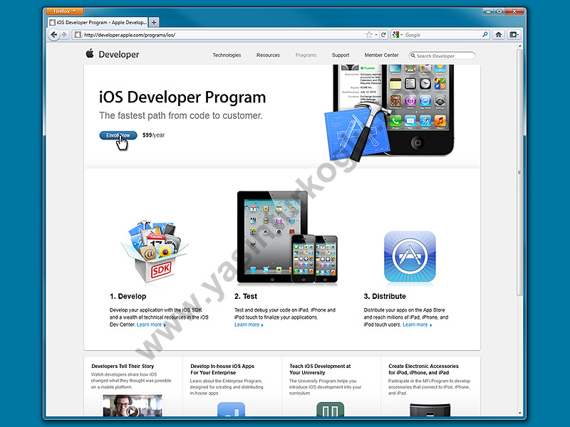This screenshot has height=427, width=570.
Task: Click the 3. Distribute heading
Action: [385, 296]
